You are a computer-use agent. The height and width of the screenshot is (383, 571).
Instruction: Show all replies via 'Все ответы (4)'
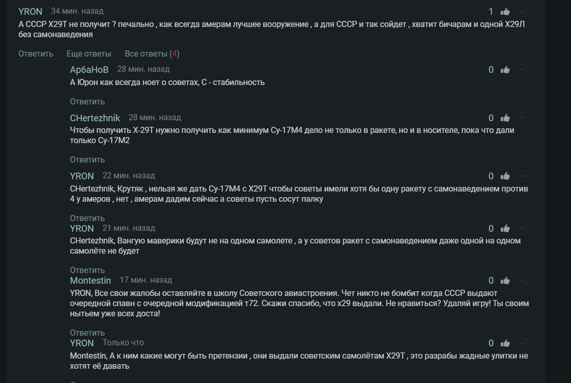tap(152, 53)
